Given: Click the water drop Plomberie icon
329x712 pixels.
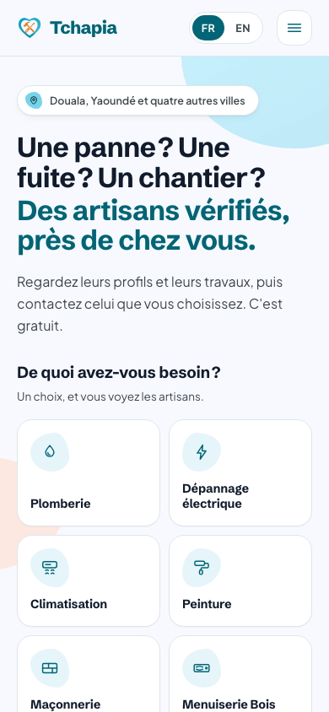Looking at the screenshot, I should [50, 452].
